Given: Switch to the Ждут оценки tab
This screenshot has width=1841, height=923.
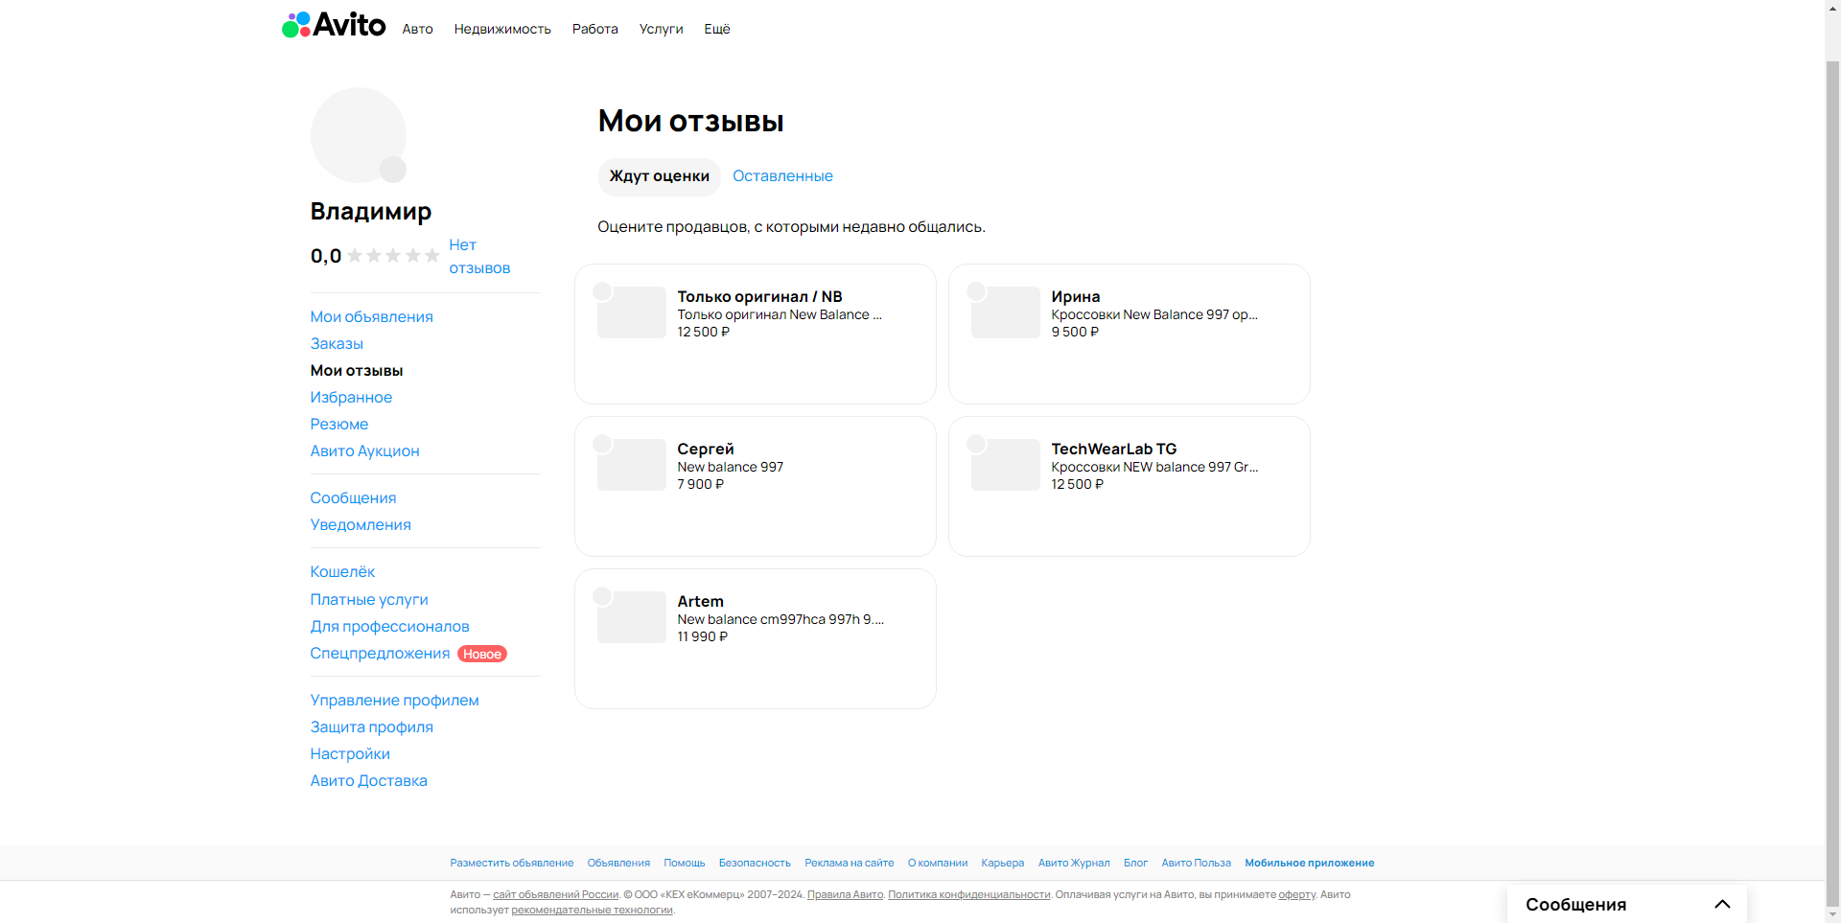Looking at the screenshot, I should [x=660, y=176].
